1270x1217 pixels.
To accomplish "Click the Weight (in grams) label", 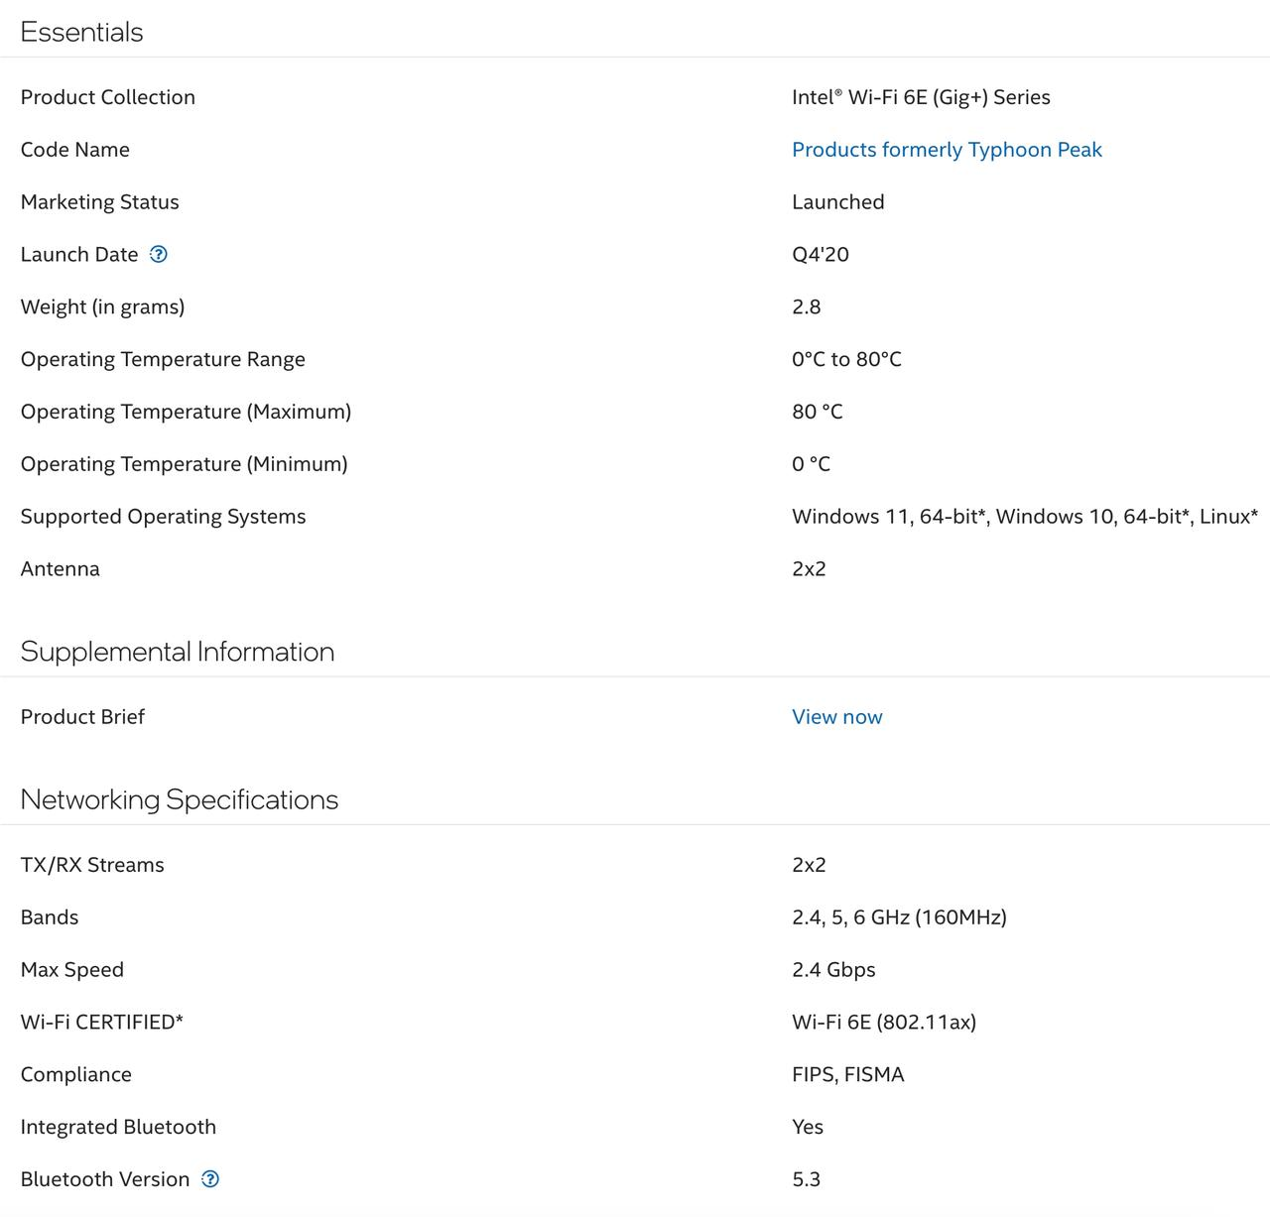I will click(x=102, y=307).
